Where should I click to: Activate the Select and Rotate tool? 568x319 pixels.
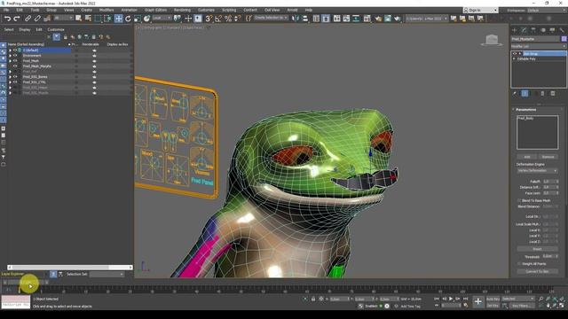coord(128,19)
